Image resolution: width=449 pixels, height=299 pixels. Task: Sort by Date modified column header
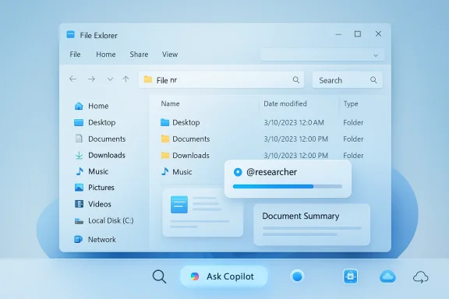coord(285,104)
